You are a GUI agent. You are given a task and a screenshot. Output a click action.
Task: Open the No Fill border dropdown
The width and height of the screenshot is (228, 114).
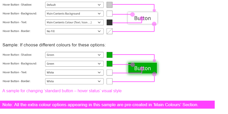click(74, 31)
